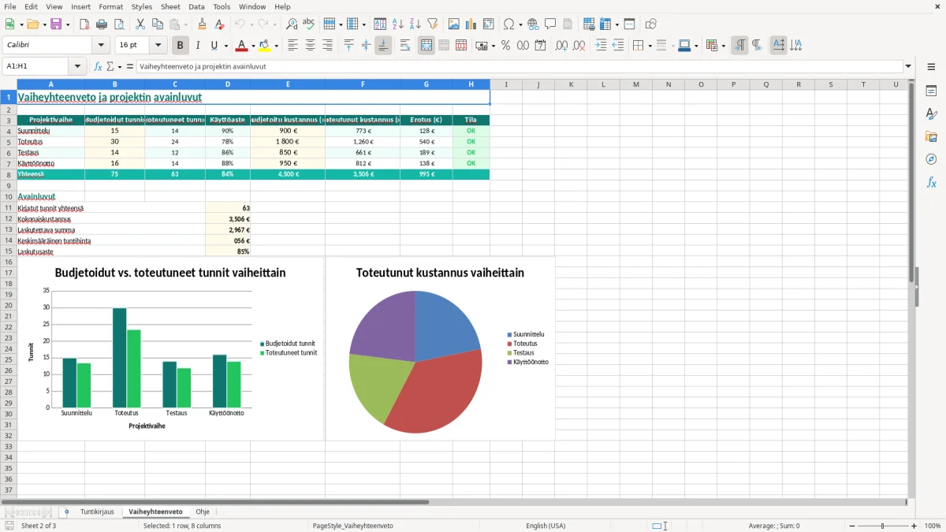This screenshot has width=946, height=532.
Task: Click the Formula equals button
Action: tap(130, 66)
